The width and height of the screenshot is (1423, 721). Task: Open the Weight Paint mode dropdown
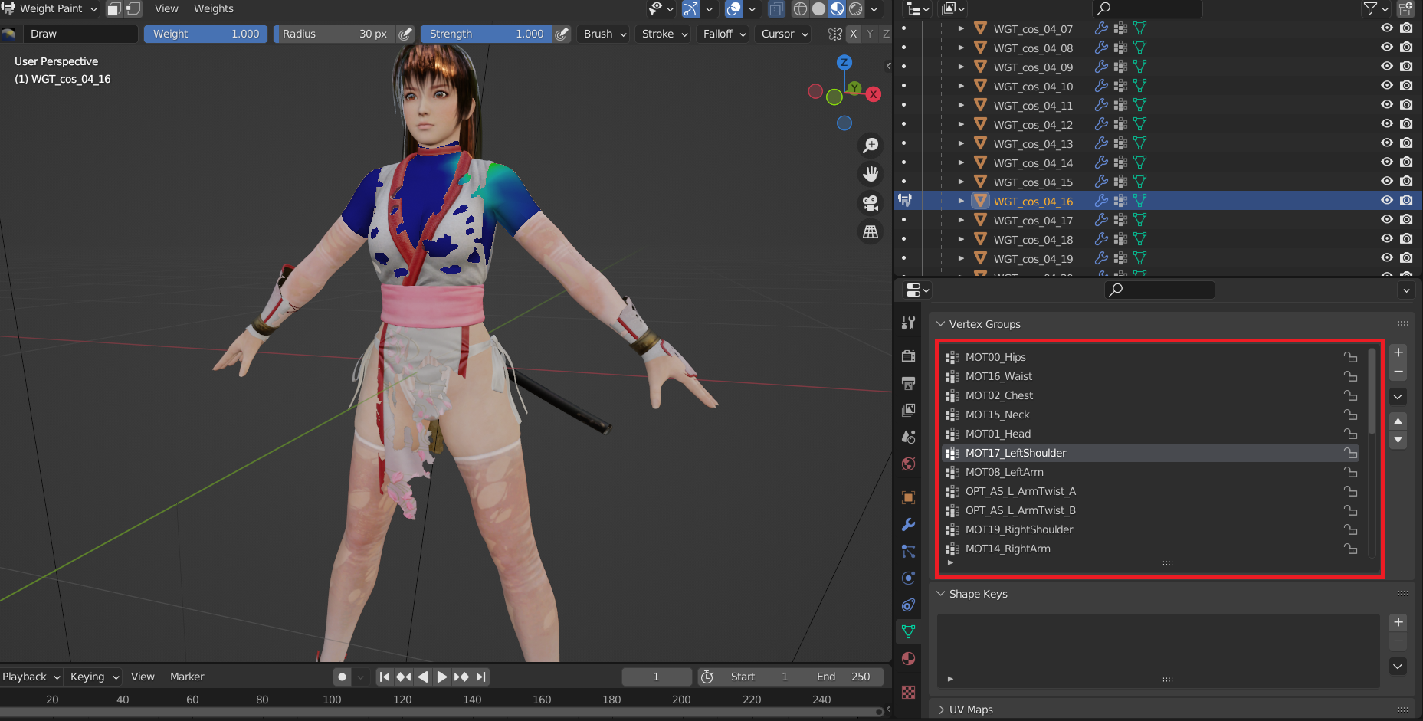coord(51,9)
